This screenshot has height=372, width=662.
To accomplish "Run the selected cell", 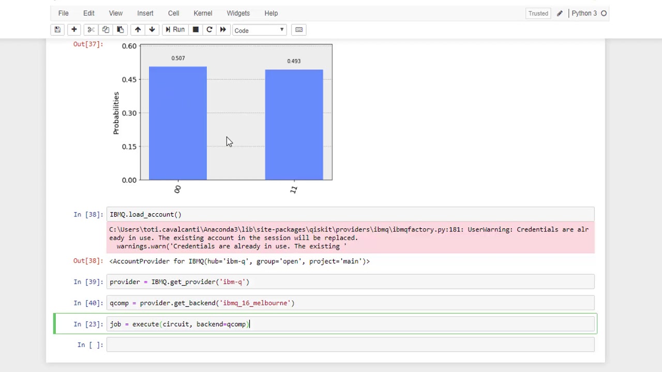I will 175,30.
